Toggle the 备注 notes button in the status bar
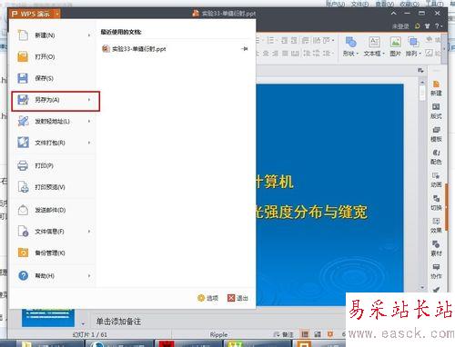The height and width of the screenshot is (347, 455). tap(284, 334)
